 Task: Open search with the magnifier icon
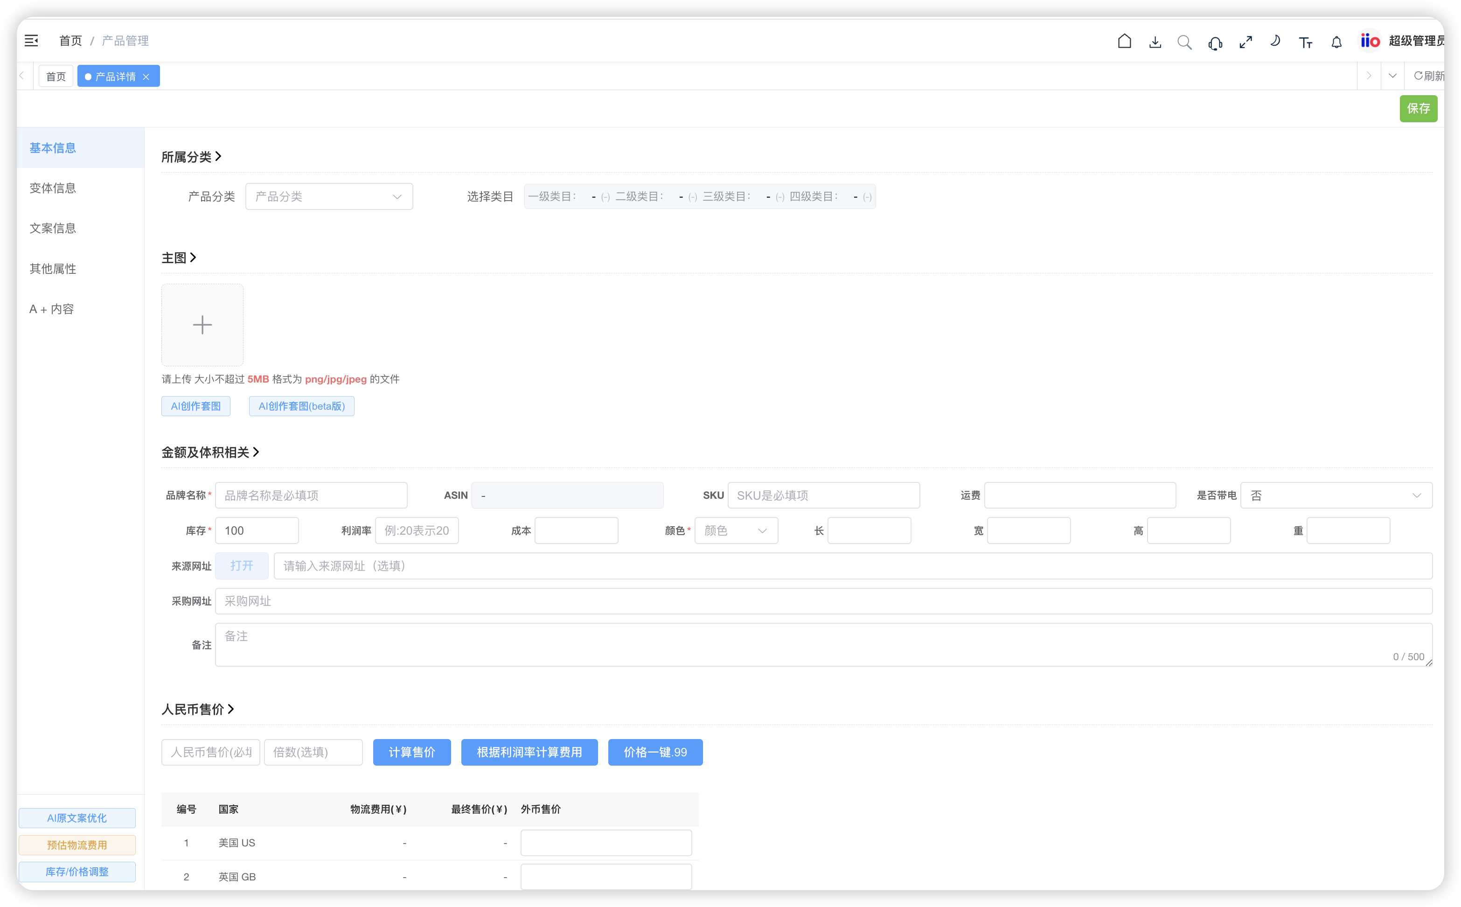[x=1184, y=42]
